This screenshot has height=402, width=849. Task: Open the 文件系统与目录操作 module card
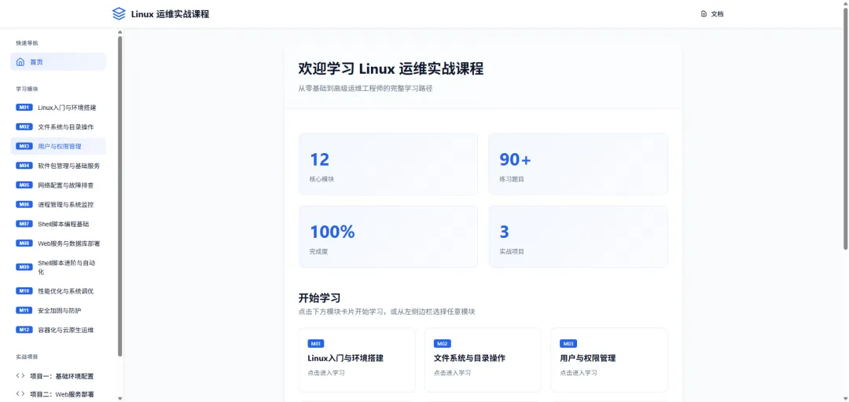pos(483,360)
